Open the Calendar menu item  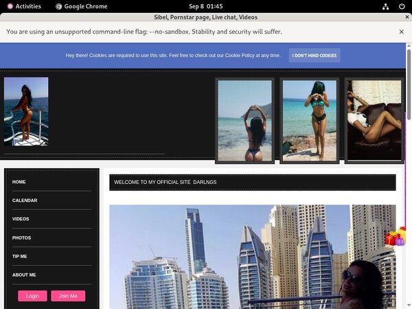coord(25,201)
